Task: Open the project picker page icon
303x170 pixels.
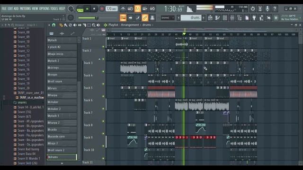Action: (247, 18)
